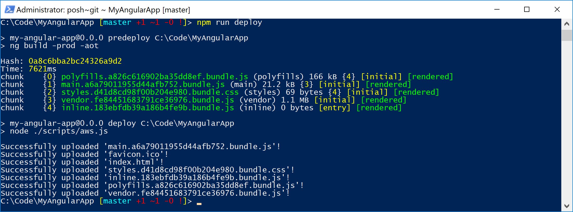Click the 7621ms build time value
Image resolution: width=573 pixels, height=212 pixels.
(x=42, y=69)
